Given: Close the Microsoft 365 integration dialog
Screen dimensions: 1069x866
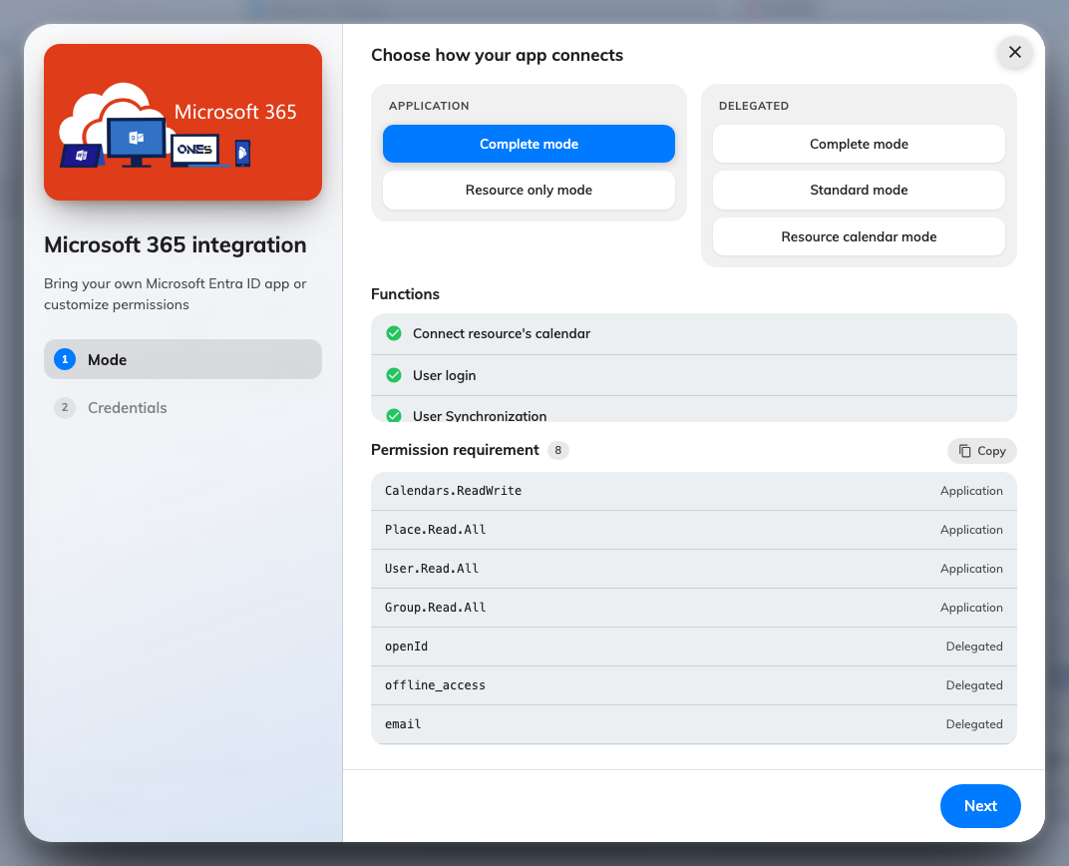Looking at the screenshot, I should (1014, 53).
